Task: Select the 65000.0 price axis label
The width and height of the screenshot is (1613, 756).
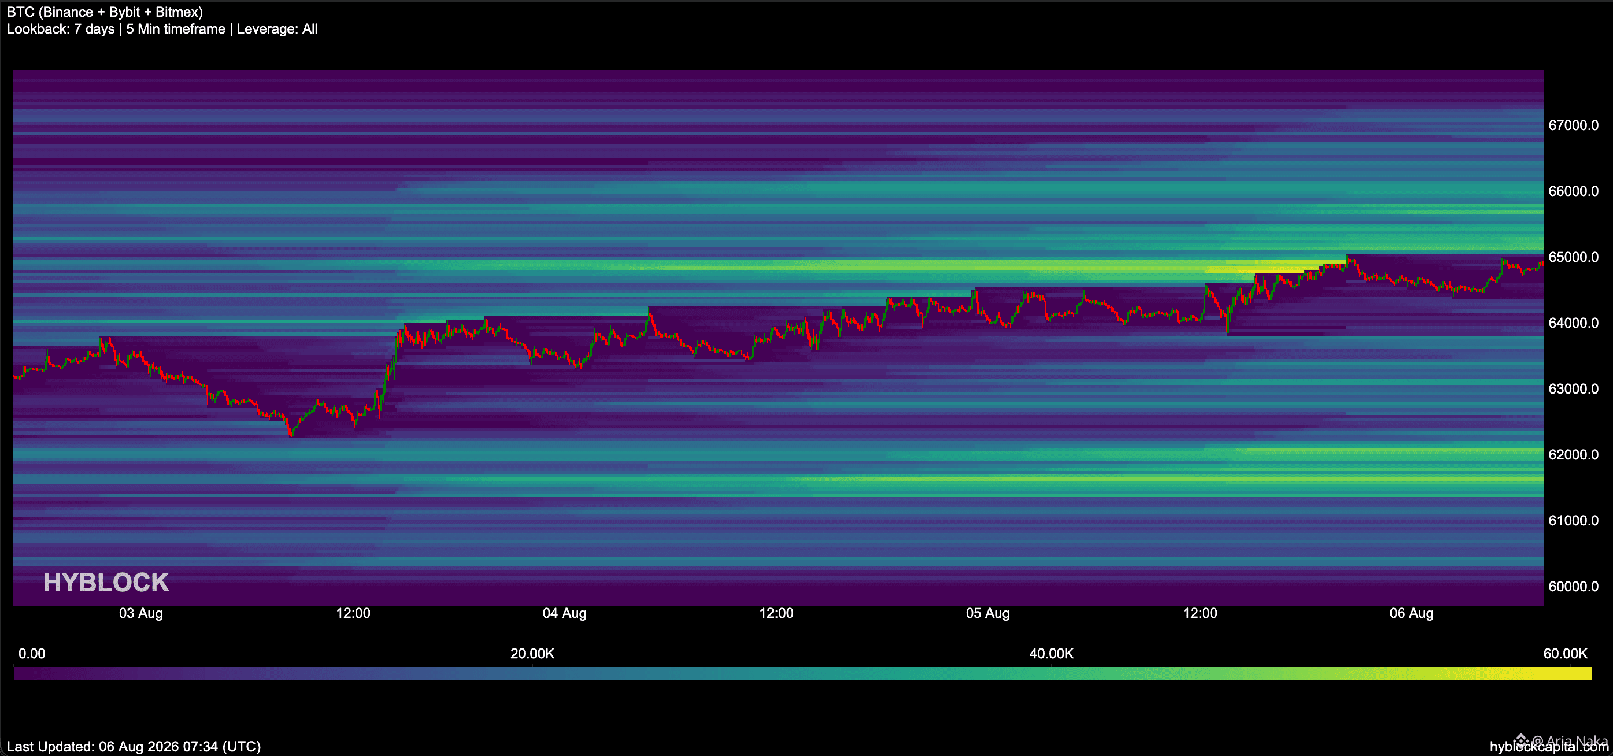Action: [x=1573, y=257]
